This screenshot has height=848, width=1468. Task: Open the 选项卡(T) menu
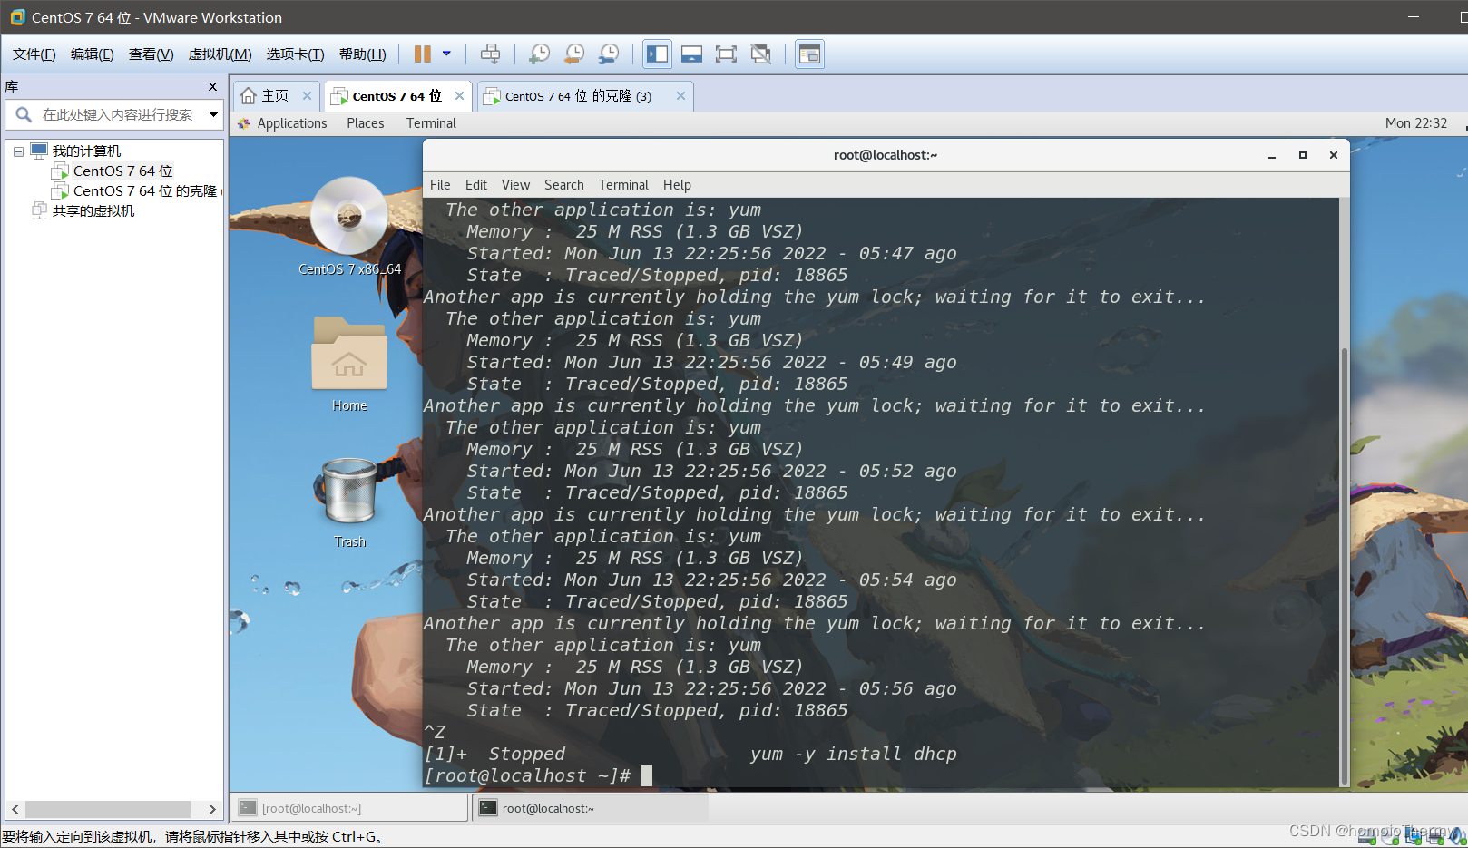[x=295, y=54]
